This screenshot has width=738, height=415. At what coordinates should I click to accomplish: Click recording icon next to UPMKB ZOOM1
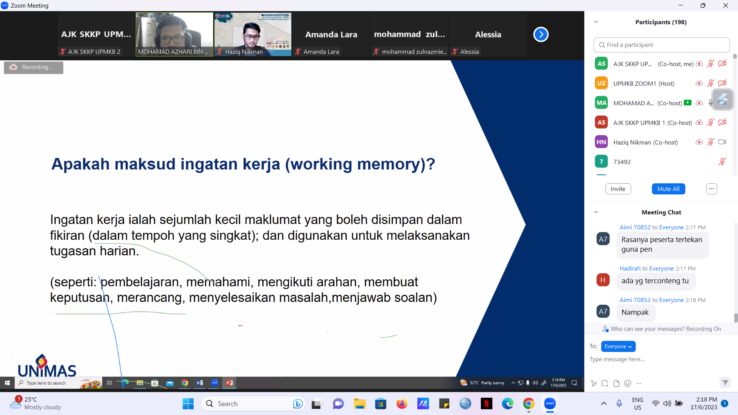(x=699, y=83)
